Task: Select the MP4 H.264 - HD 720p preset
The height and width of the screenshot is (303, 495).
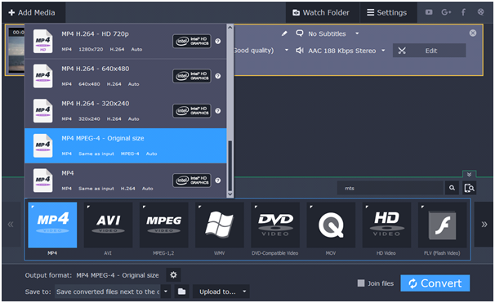Action: click(x=126, y=41)
